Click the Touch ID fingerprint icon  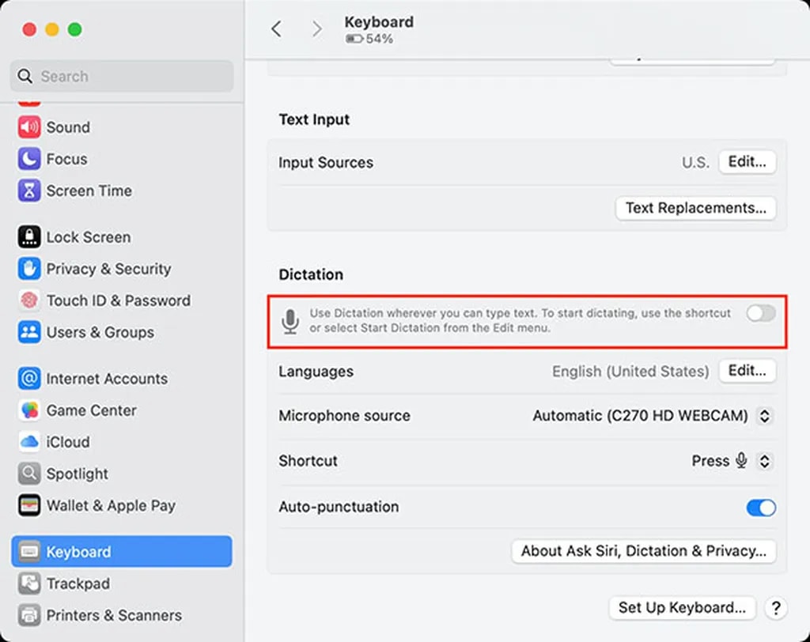point(29,300)
